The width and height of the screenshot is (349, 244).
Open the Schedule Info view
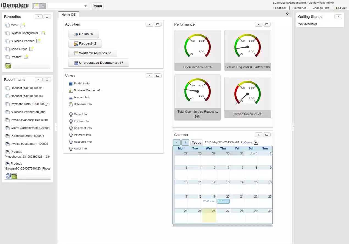tap(83, 104)
